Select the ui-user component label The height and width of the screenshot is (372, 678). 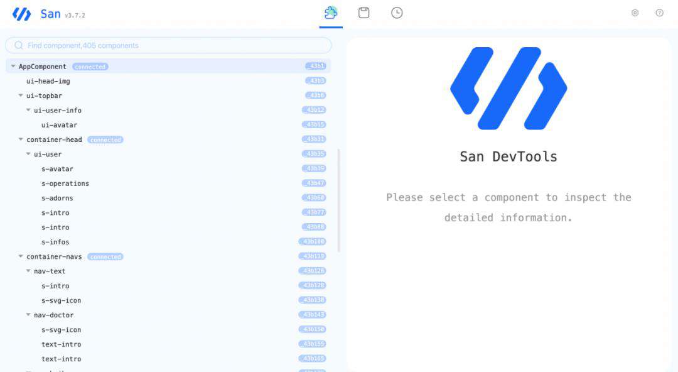click(48, 154)
